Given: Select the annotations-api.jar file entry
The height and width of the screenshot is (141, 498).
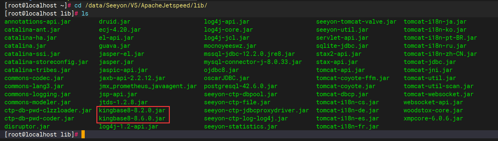Looking at the screenshot, I should pos(37,22).
